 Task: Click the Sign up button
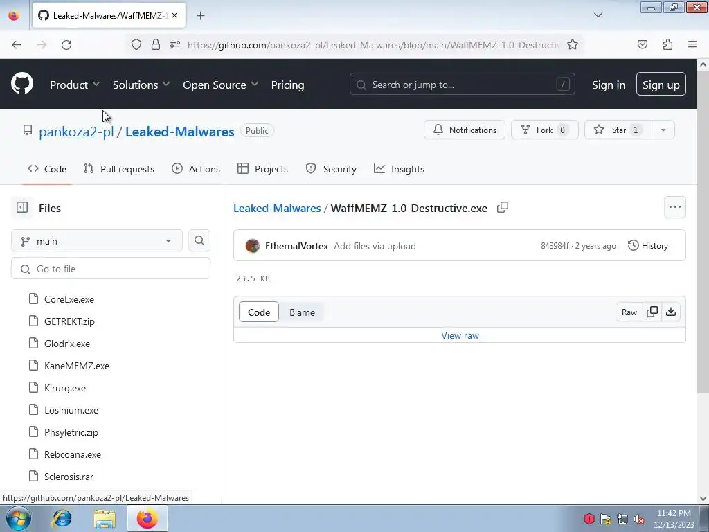661,84
